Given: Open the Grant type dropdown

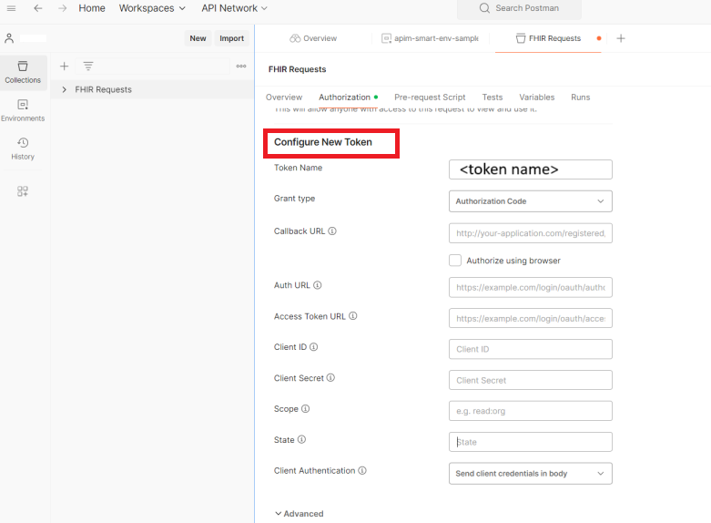Looking at the screenshot, I should click(x=531, y=201).
